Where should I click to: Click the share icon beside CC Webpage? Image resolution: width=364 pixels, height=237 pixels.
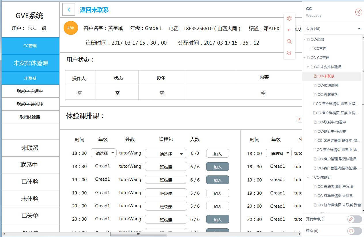point(359,12)
